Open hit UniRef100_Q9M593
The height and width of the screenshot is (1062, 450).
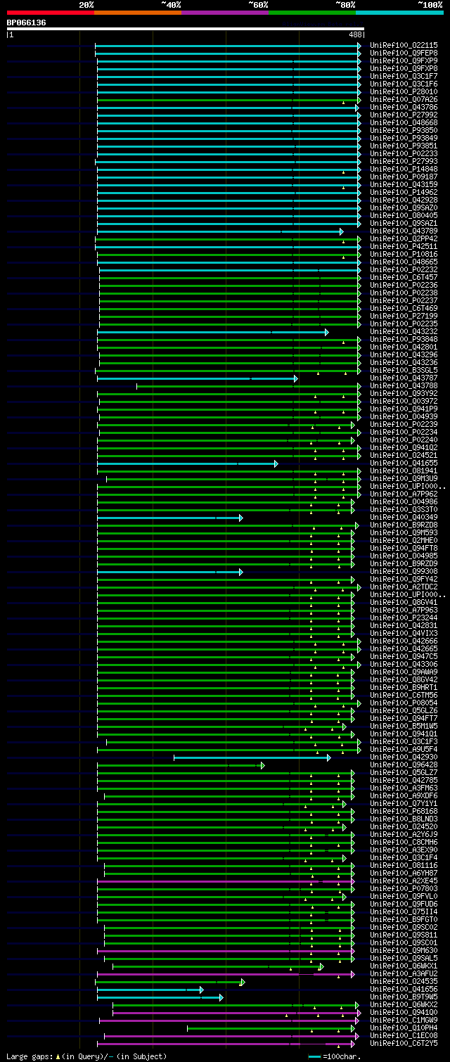(x=404, y=533)
